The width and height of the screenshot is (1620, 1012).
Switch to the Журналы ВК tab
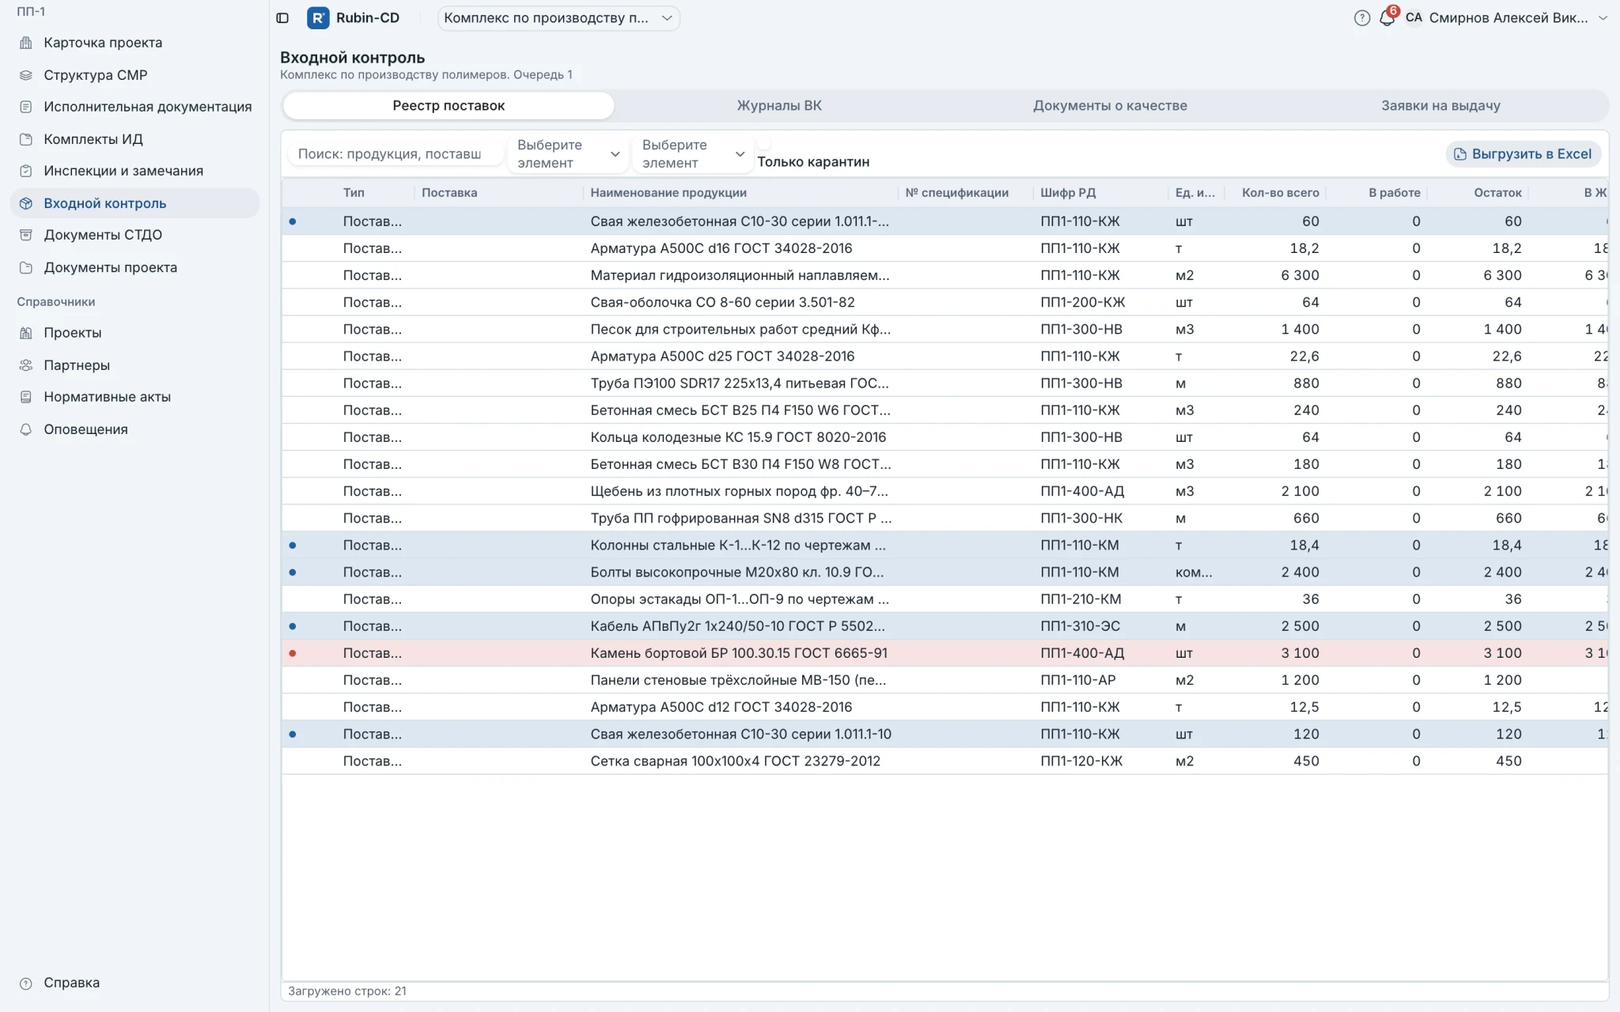[779, 106]
